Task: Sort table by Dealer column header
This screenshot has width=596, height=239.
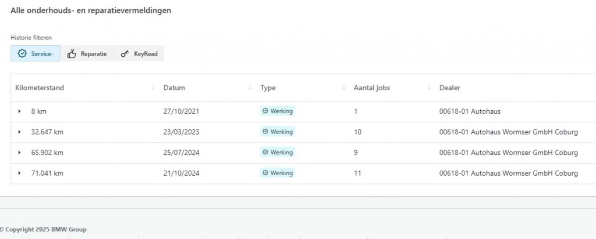Action: click(450, 88)
